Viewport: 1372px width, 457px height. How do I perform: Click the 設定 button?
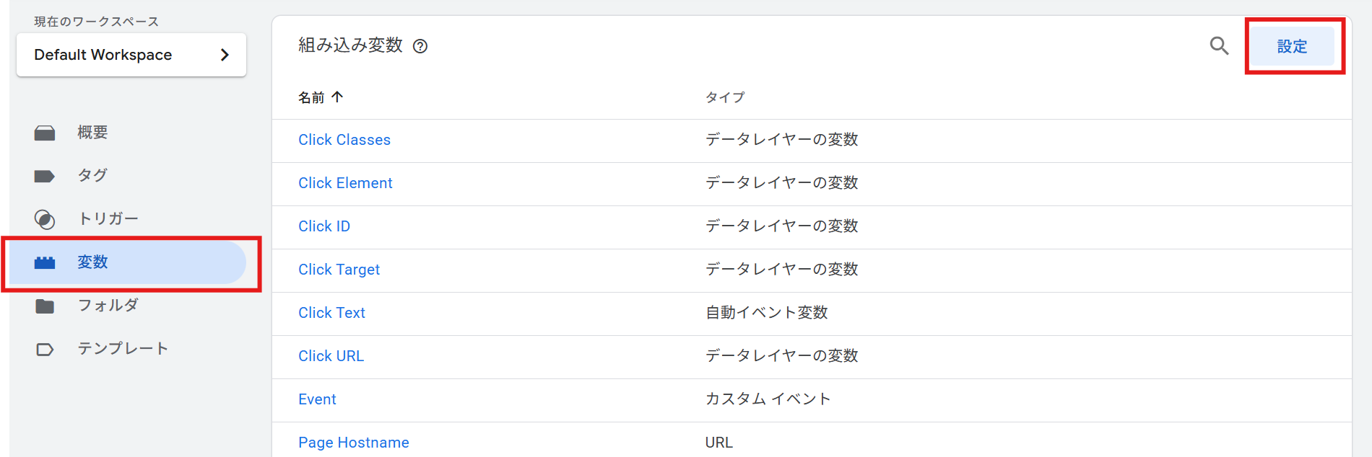pos(1292,47)
